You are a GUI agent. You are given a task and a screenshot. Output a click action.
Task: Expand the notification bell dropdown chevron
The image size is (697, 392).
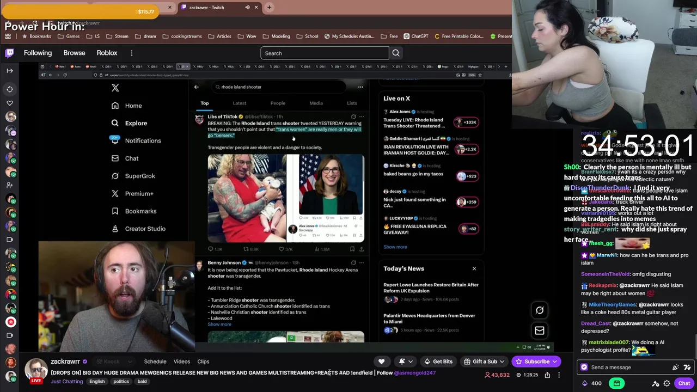411,362
